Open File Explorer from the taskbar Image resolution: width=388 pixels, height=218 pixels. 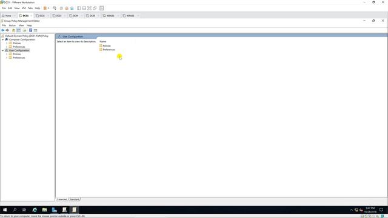click(x=44, y=210)
